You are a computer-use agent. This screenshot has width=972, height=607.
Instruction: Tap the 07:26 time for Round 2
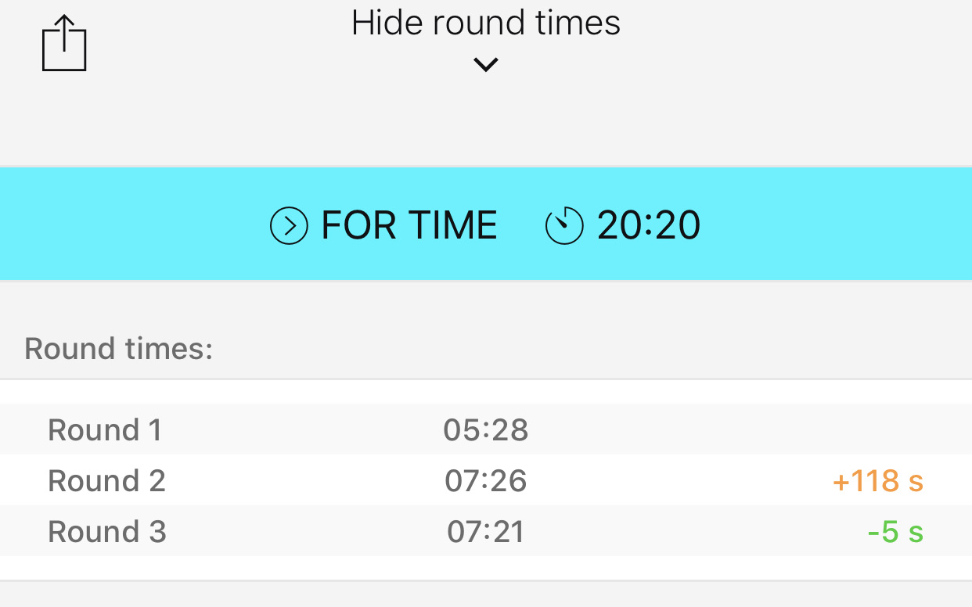point(486,481)
